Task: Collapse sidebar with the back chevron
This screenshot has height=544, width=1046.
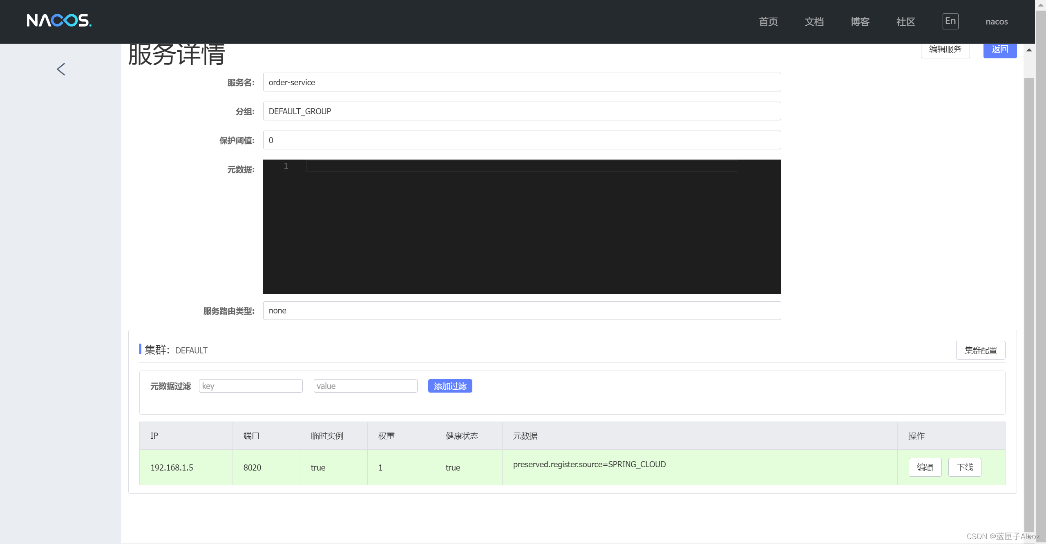Action: [x=61, y=69]
